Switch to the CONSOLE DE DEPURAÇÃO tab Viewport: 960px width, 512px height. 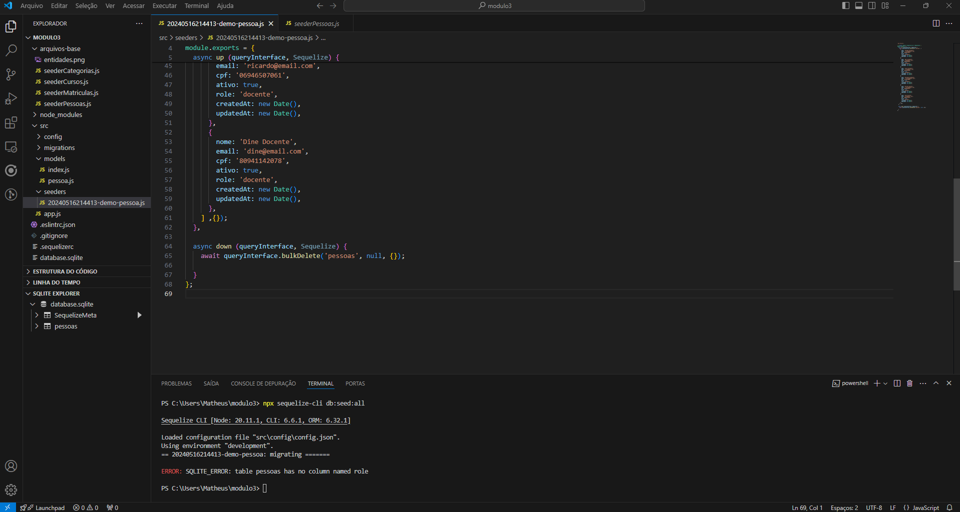pyautogui.click(x=263, y=383)
